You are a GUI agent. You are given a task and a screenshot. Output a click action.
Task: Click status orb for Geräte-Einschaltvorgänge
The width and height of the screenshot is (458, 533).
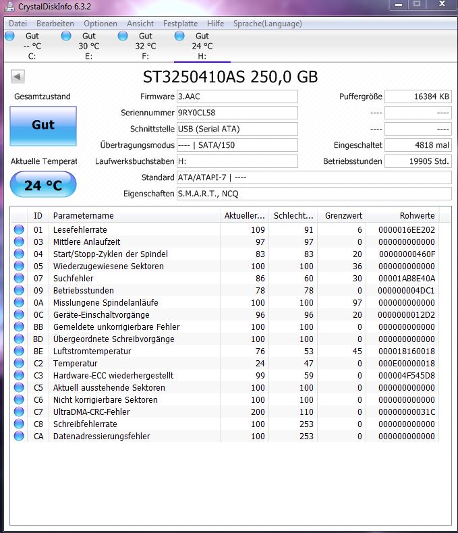click(19, 314)
